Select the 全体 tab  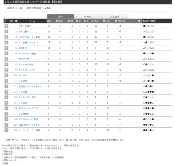[x=60, y=16]
